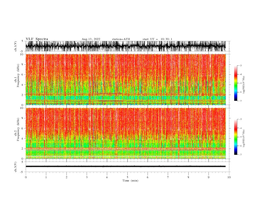This screenshot has height=199, width=258.
Task: Click the ch.2 spectrogram panel
Action: (126, 133)
